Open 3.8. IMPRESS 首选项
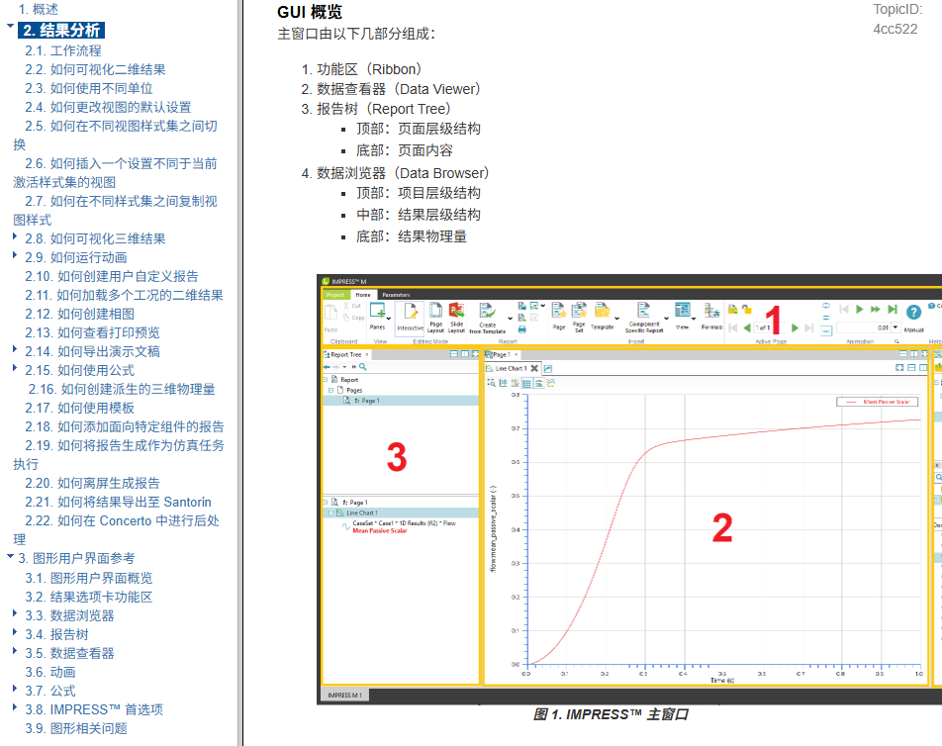Screen dimensions: 942x746 point(94,709)
